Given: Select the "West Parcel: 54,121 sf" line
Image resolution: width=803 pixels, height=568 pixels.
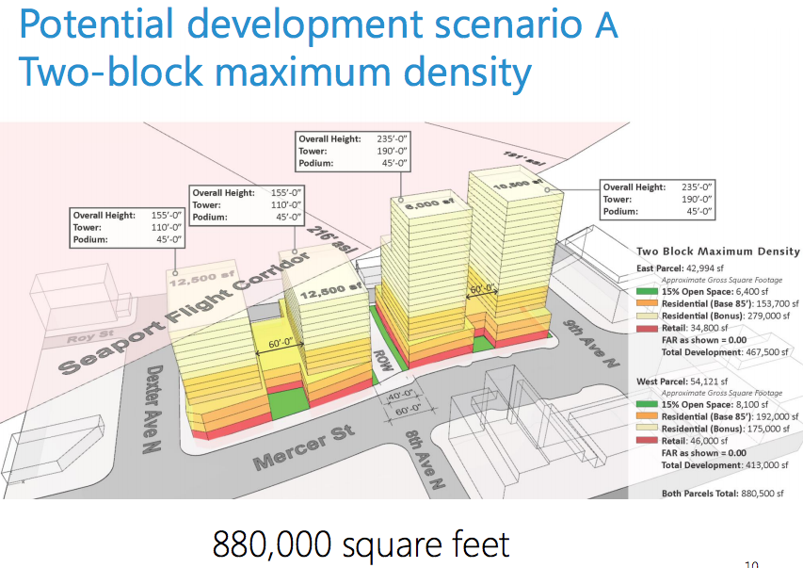Looking at the screenshot, I should coord(682,381).
